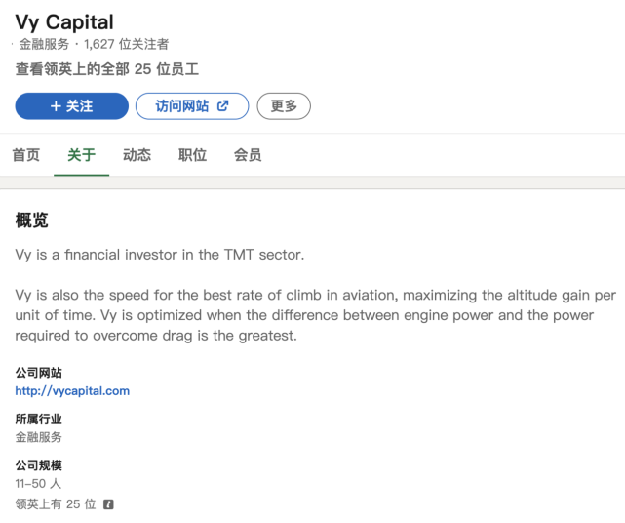Click the 领英上有 25 位 text
Viewport: 625px width, 523px height.
(x=56, y=504)
